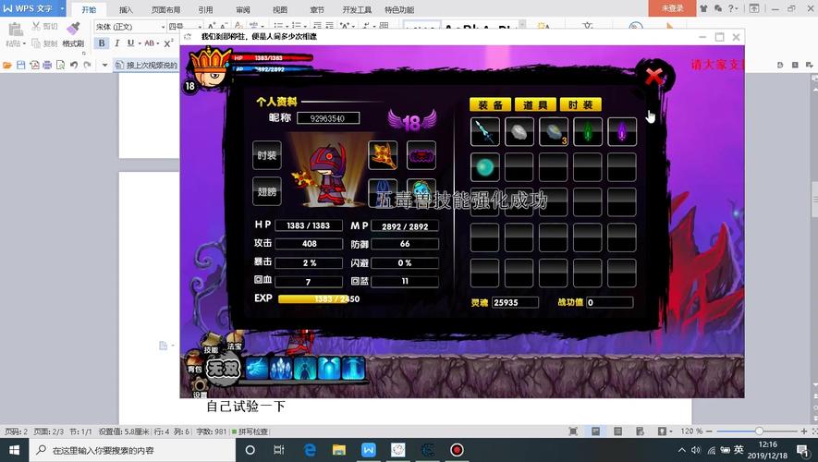The height and width of the screenshot is (462, 818).
Task: Click the nickname field 92963540
Action: 327,118
